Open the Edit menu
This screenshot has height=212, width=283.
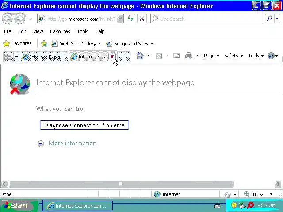(22, 31)
